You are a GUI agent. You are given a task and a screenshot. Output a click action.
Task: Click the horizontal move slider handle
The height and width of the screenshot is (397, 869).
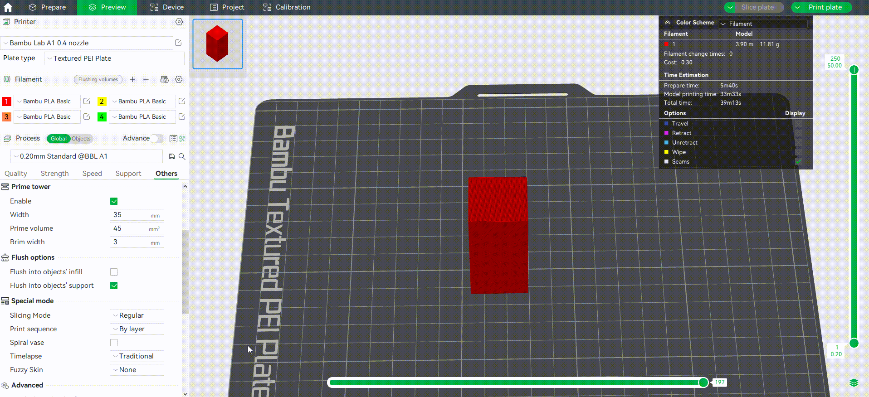point(703,382)
